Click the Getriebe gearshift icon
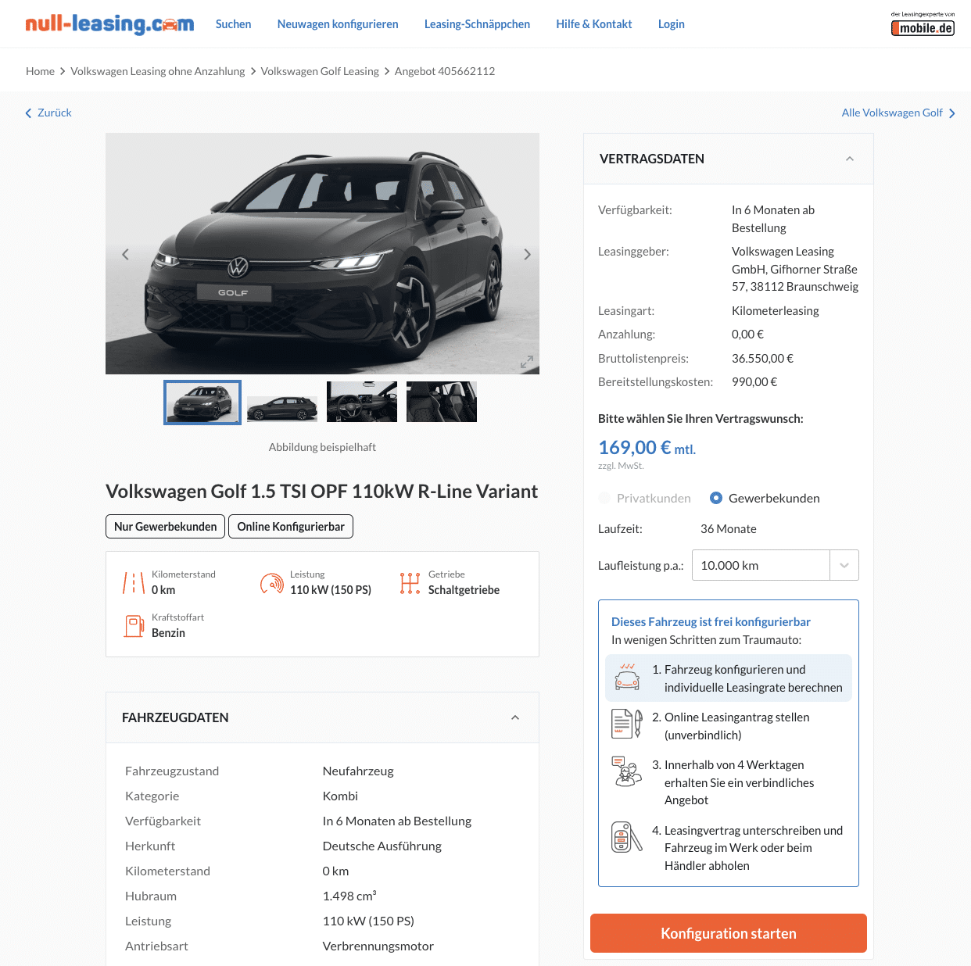This screenshot has height=966, width=971. [410, 583]
